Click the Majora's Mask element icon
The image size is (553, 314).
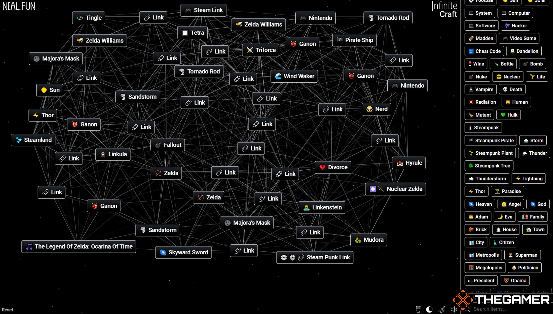click(x=37, y=58)
